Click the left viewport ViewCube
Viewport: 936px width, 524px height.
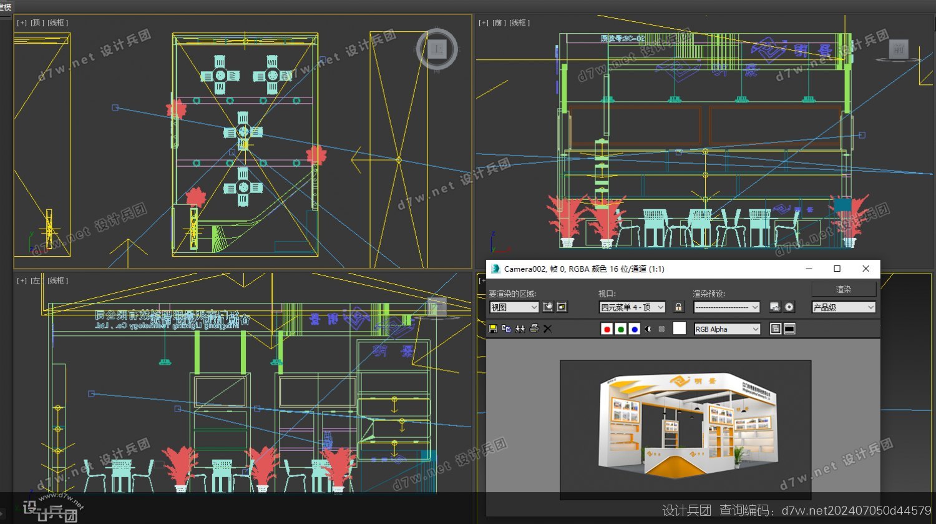(437, 306)
